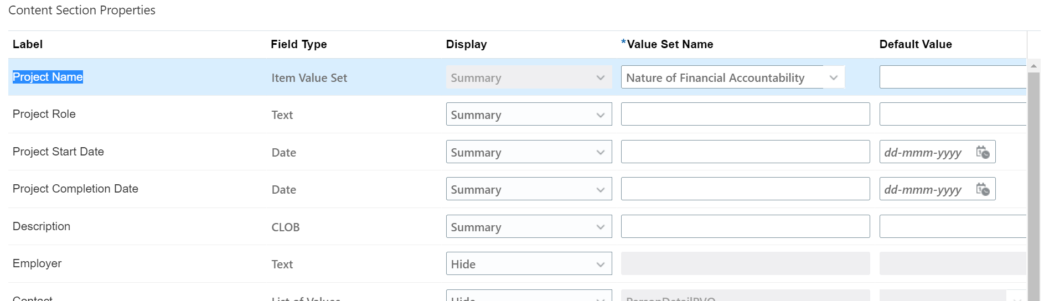This screenshot has width=1044, height=301.
Task: Open calendar picker for Project Start Date
Action: (983, 152)
